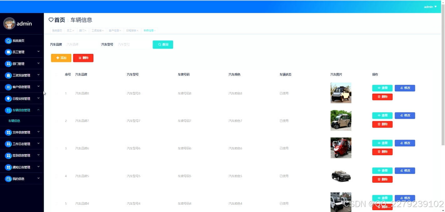The width and height of the screenshot is (445, 212).
Task: Expand the 客户信息管理 menu chevron
Action: (x=38, y=87)
